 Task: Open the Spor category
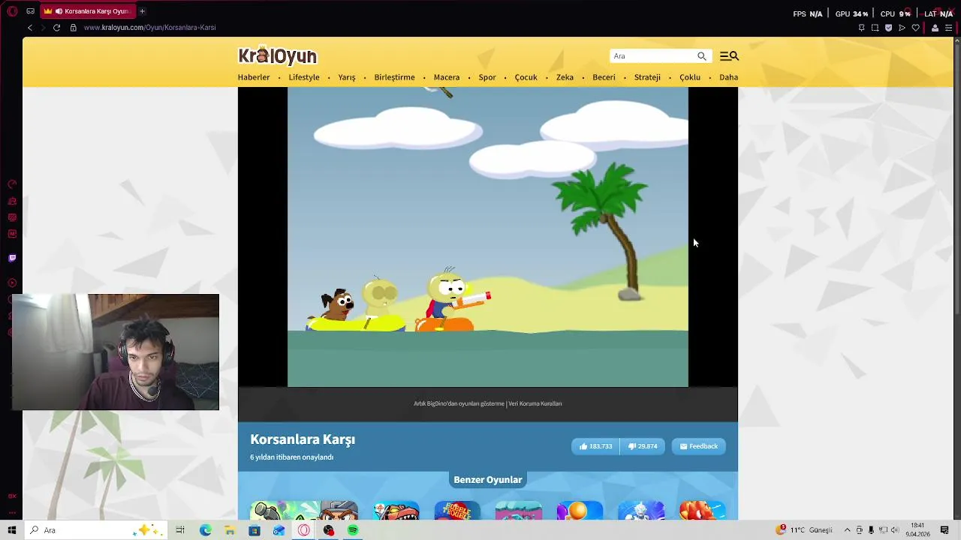click(x=487, y=77)
